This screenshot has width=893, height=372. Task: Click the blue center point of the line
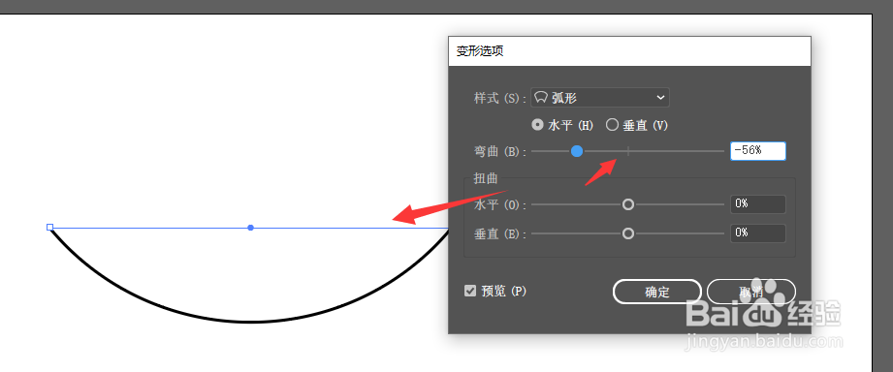point(250,228)
